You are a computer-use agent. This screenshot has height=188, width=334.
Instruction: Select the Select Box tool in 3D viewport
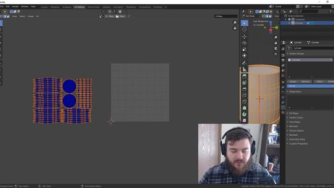tap(244, 23)
